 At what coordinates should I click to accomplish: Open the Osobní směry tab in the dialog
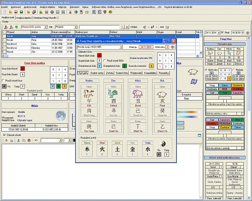[97, 73]
